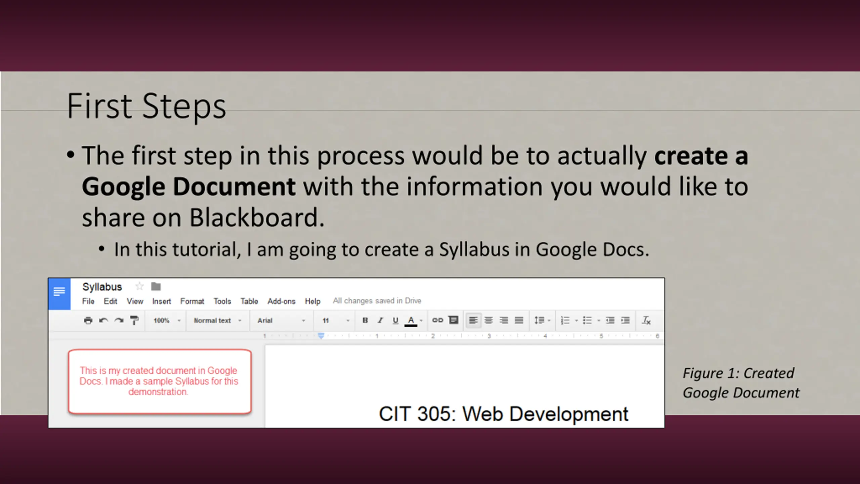Open the 100% zoom dropdown
This screenshot has width=860, height=484.
167,320
